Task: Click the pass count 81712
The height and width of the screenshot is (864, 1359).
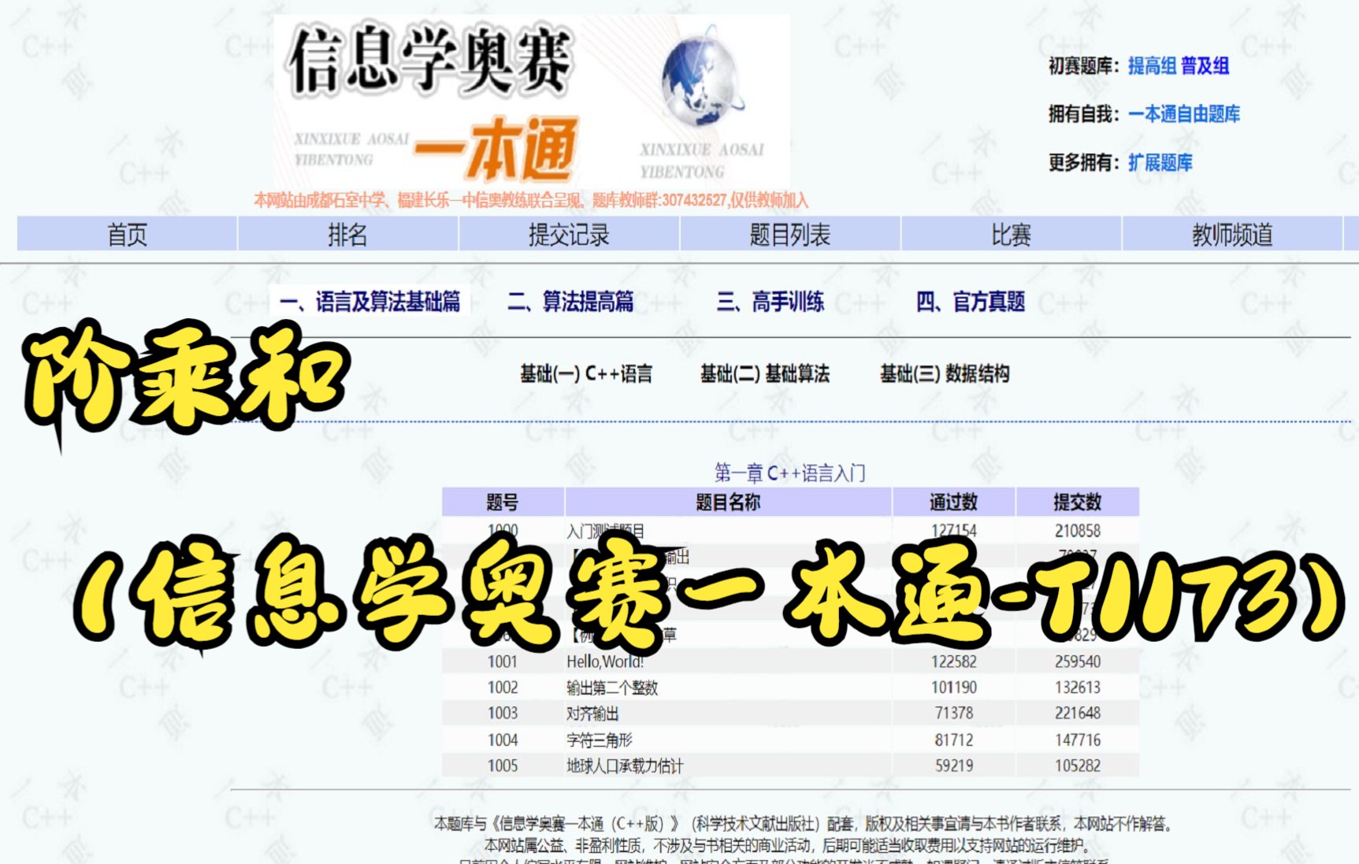Action: tap(954, 740)
